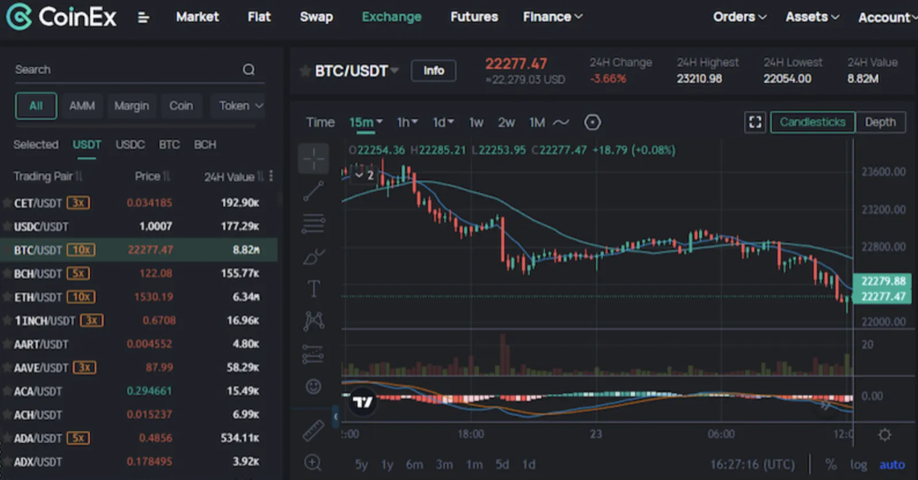Click the TradingView logo on chart

point(363,402)
